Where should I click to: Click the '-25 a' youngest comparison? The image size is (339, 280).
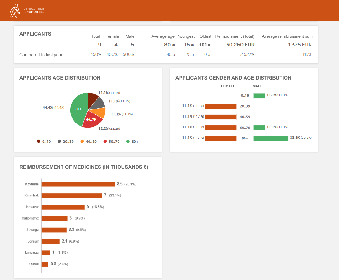pos(189,54)
